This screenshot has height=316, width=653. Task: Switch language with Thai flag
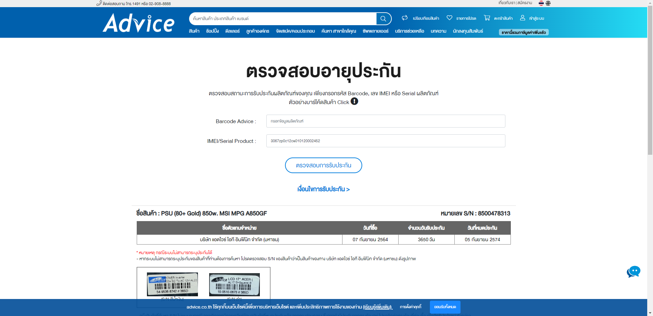point(541,3)
